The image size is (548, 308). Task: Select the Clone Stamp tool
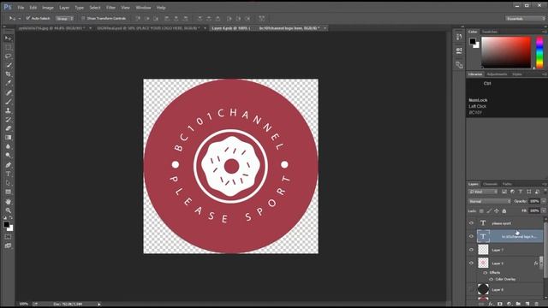(x=9, y=110)
